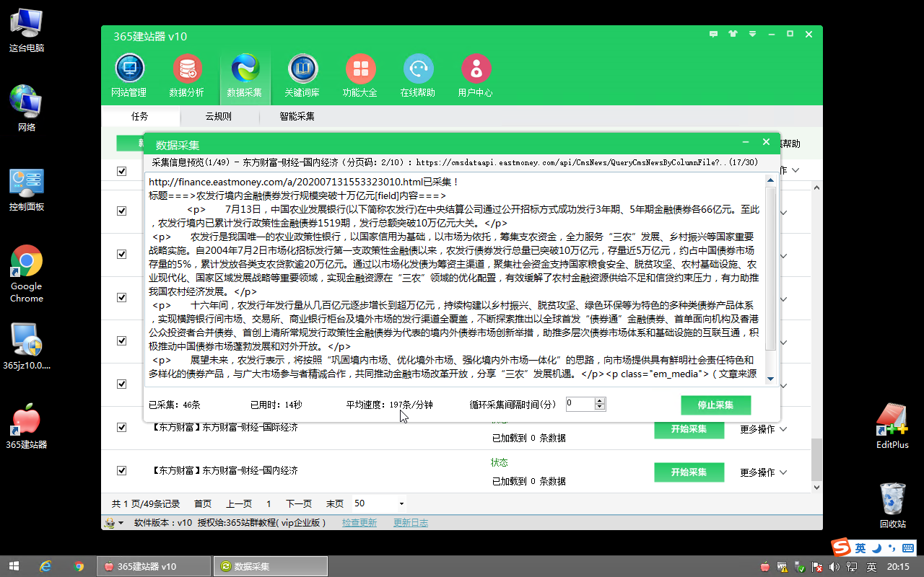Viewport: 924px width, 577px height.
Task: Click the scroll up arrow in the collection log
Action: pos(770,180)
